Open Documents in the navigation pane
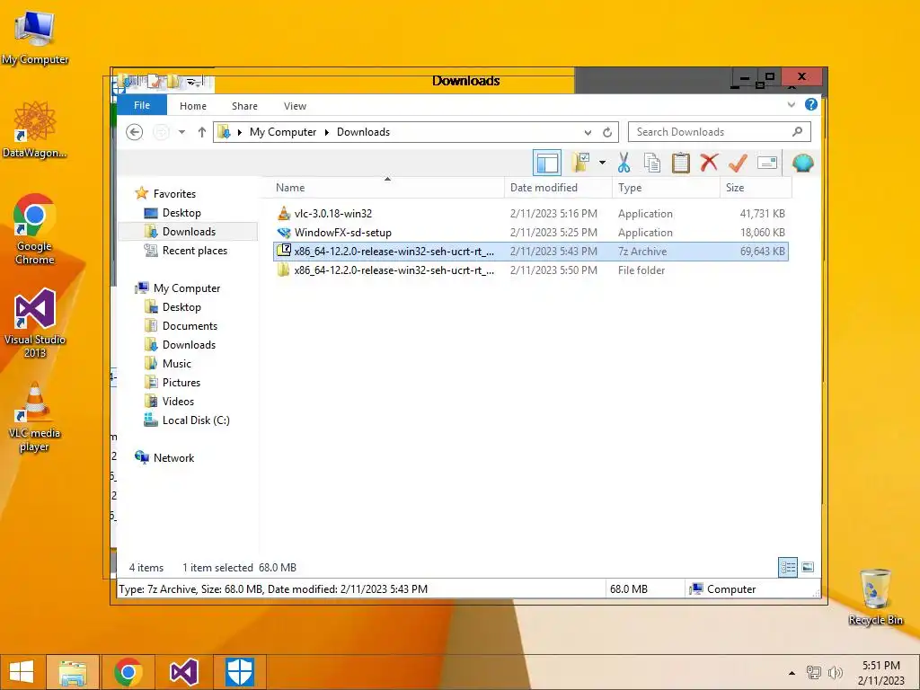The width and height of the screenshot is (920, 690). tap(190, 325)
